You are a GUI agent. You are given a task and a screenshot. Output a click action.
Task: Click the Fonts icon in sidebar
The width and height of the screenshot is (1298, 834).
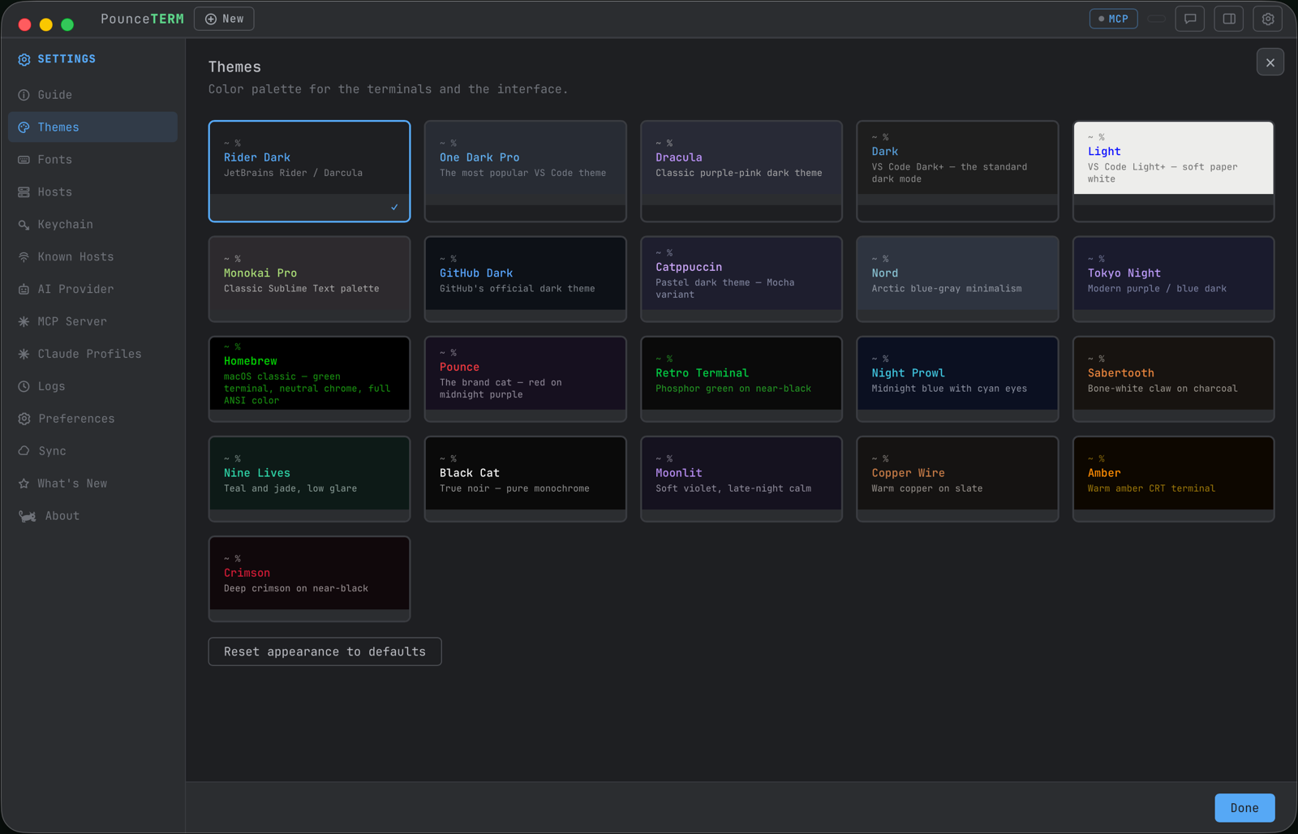[x=24, y=160]
